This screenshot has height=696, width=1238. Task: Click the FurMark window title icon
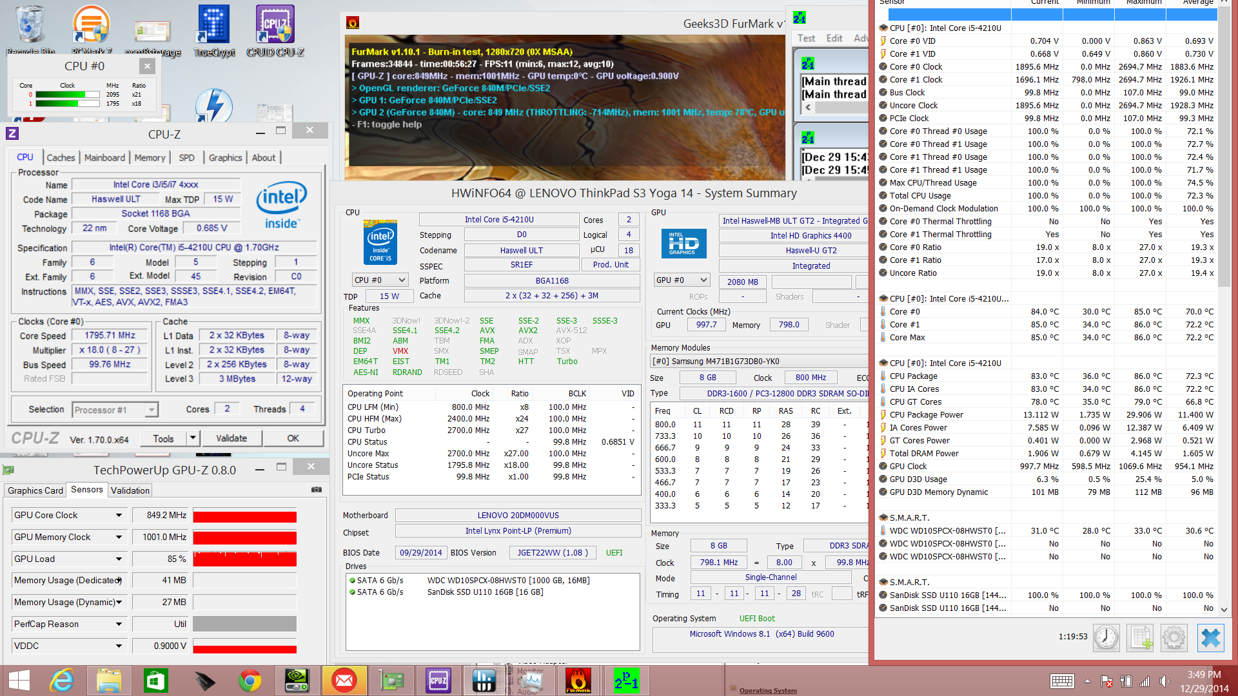[x=353, y=23]
